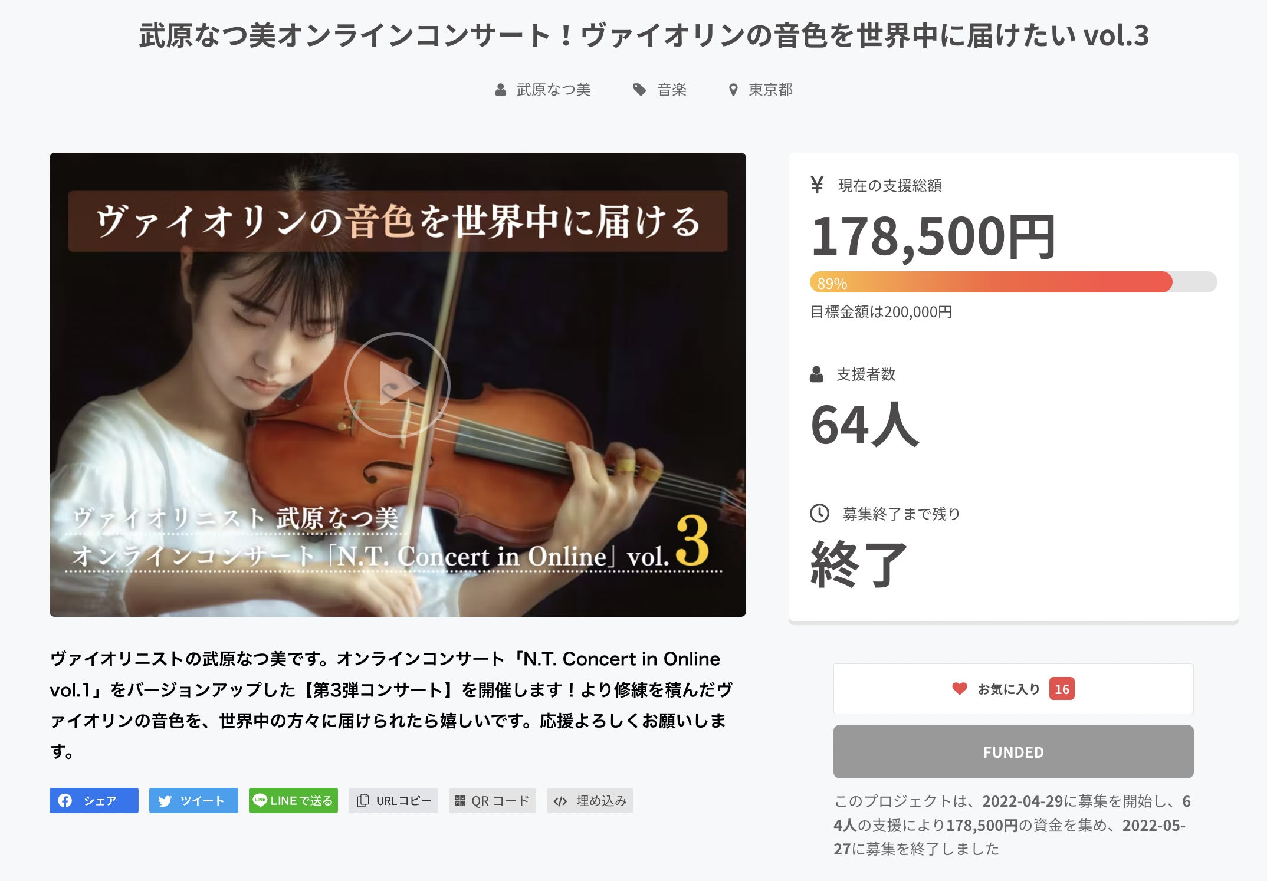
Task: Click the favorites count badge 16
Action: pos(1062,689)
